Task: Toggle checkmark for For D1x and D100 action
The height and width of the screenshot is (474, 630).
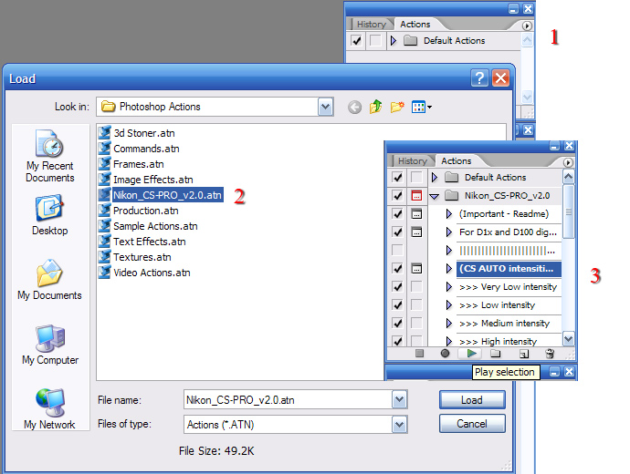Action: [397, 232]
